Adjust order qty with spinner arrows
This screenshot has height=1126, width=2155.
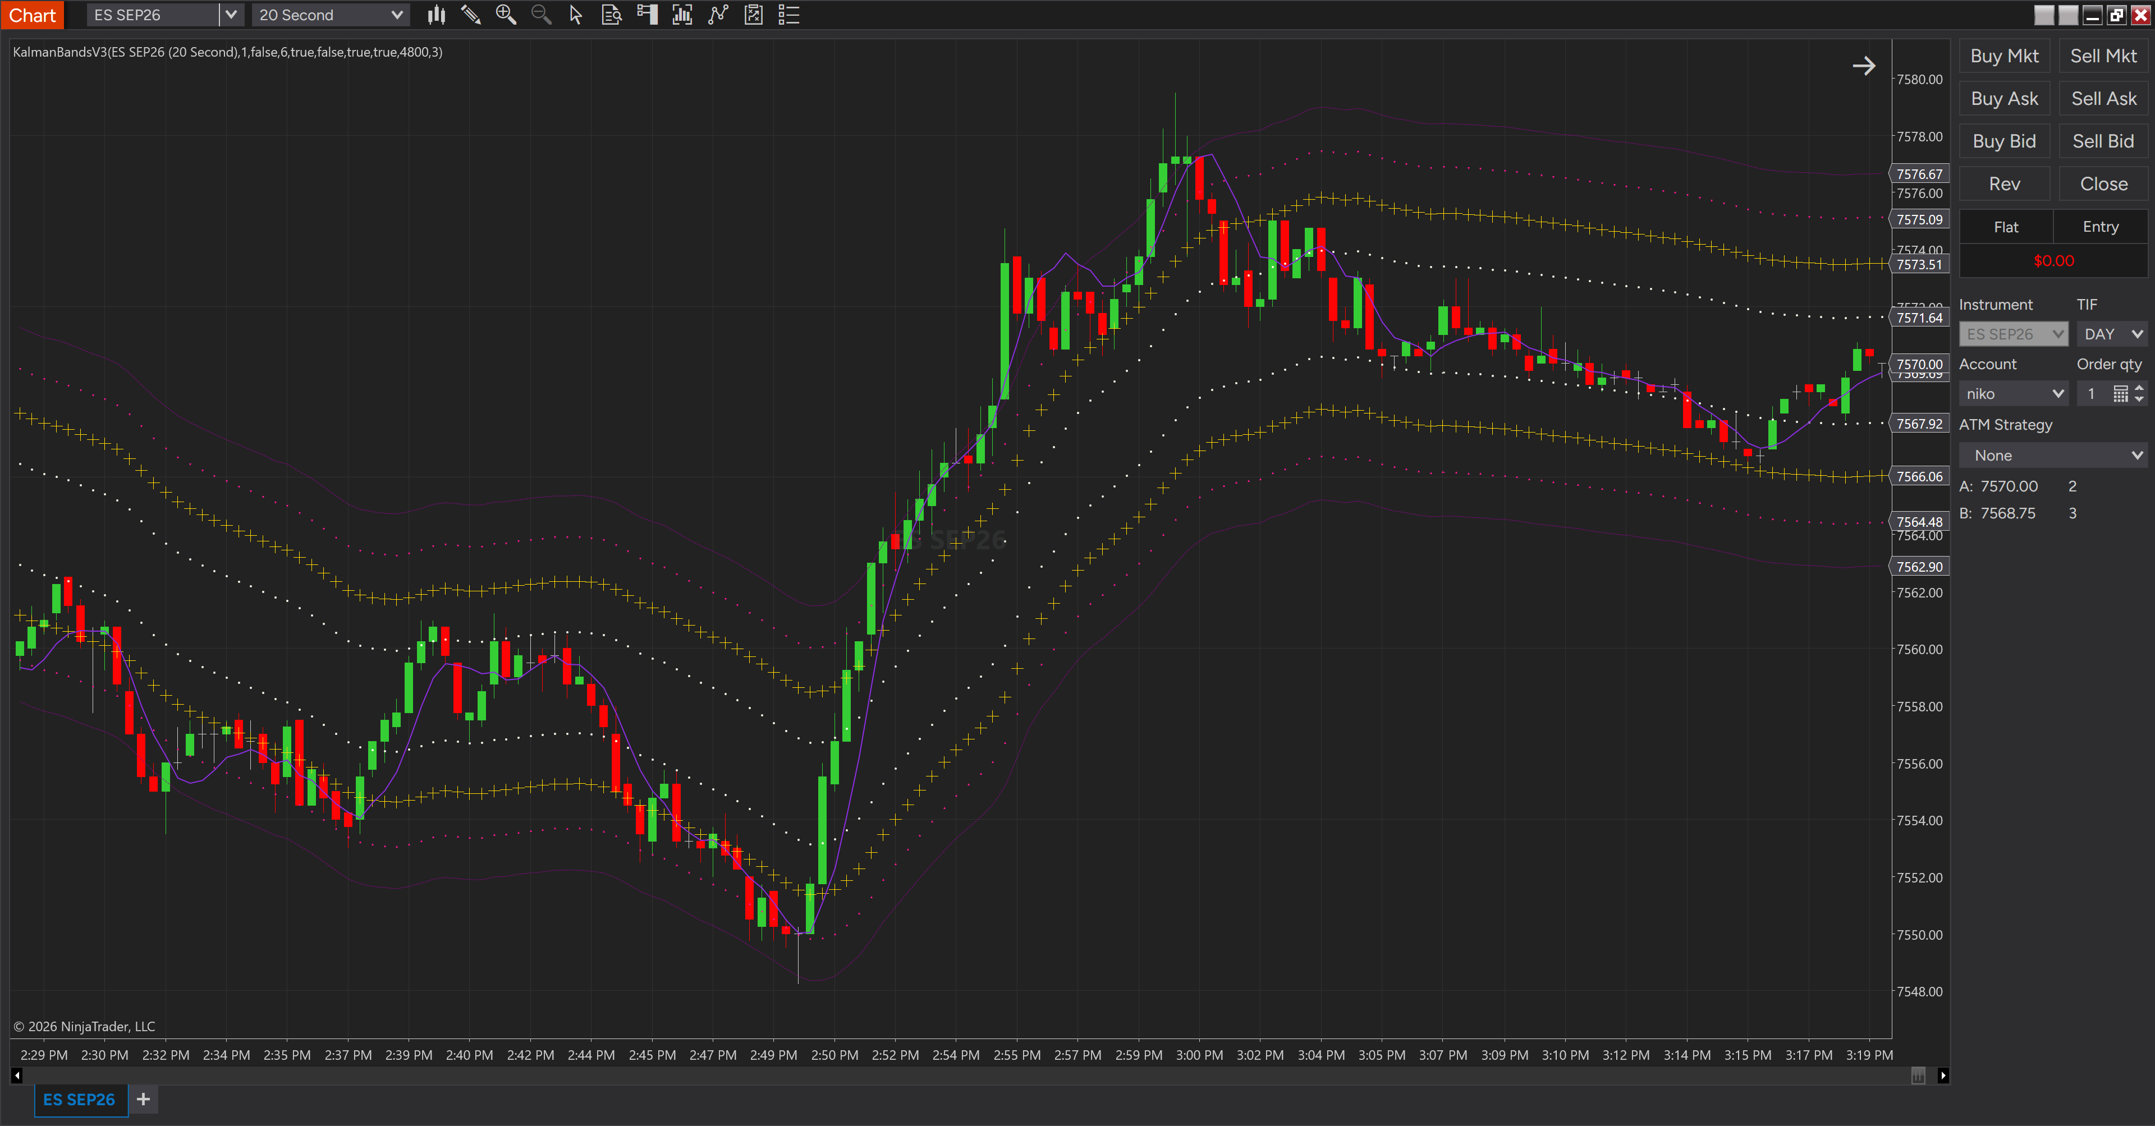(2139, 393)
